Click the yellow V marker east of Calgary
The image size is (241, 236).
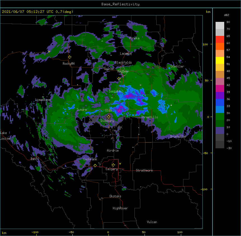pyautogui.click(x=120, y=164)
